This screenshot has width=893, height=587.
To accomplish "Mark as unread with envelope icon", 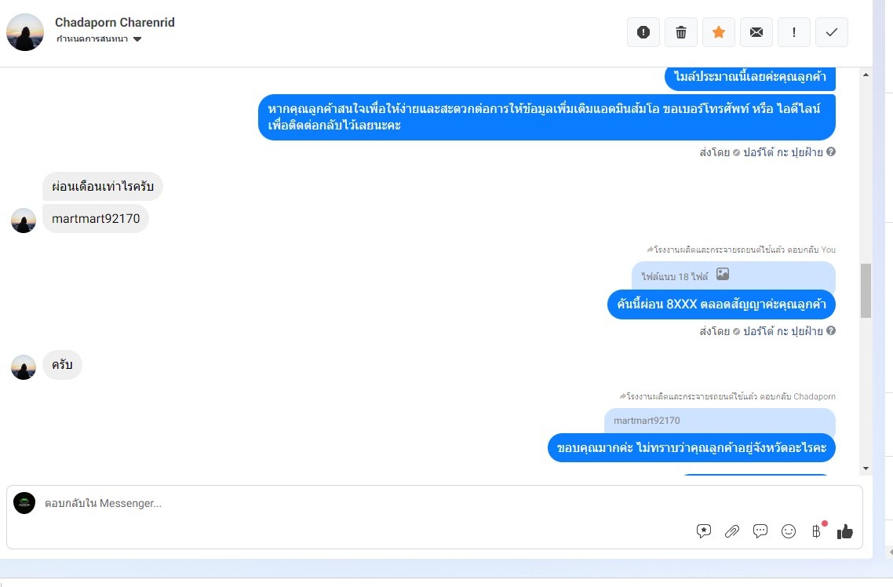I will pyautogui.click(x=756, y=32).
